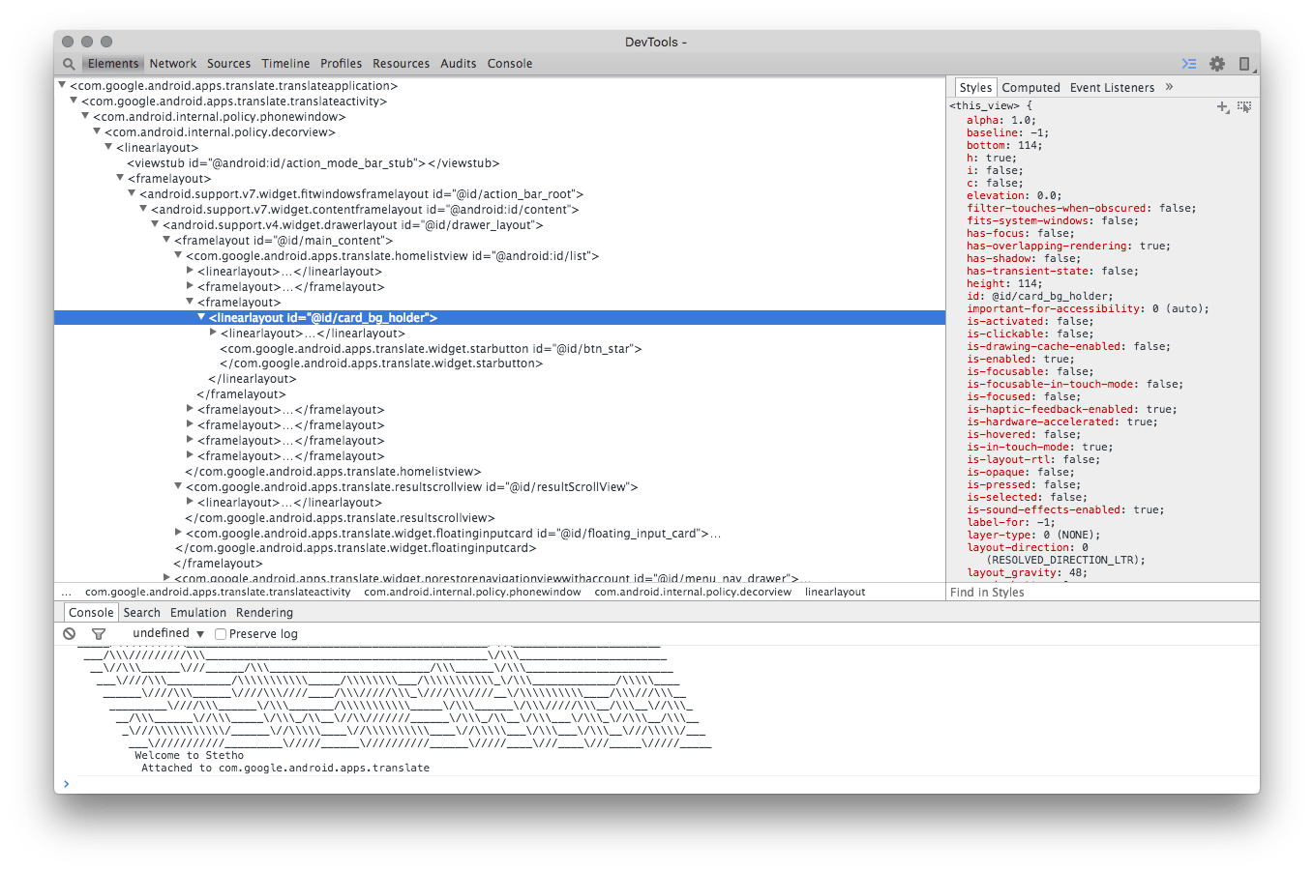This screenshot has width=1314, height=871.
Task: Click the dock-side device icon
Action: 1244,64
